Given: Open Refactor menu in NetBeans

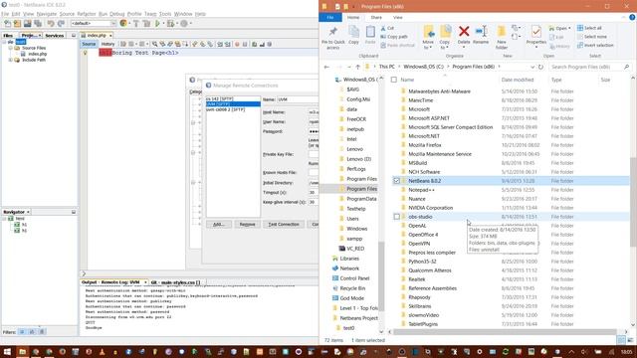Looking at the screenshot, I should pos(87,14).
